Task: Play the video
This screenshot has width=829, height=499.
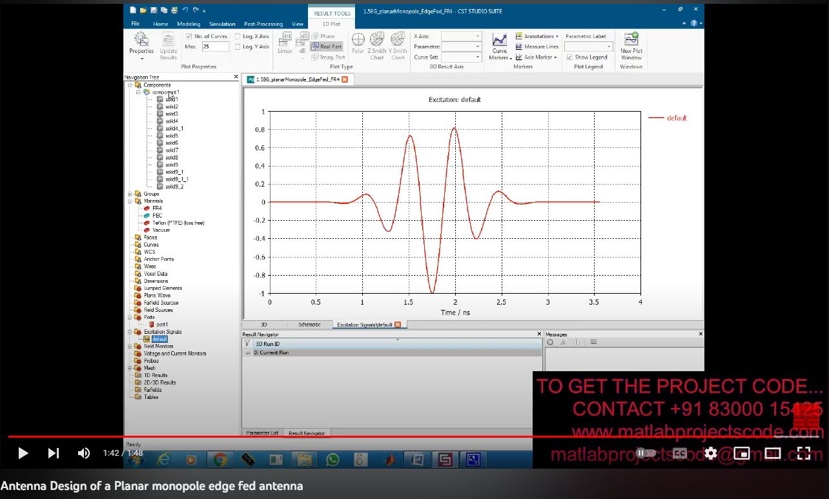Action: click(23, 453)
